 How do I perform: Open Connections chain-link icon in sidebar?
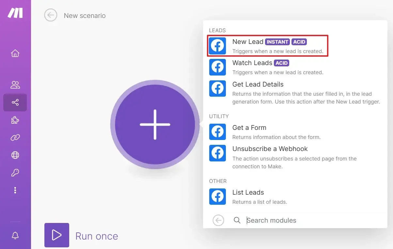tap(15, 138)
